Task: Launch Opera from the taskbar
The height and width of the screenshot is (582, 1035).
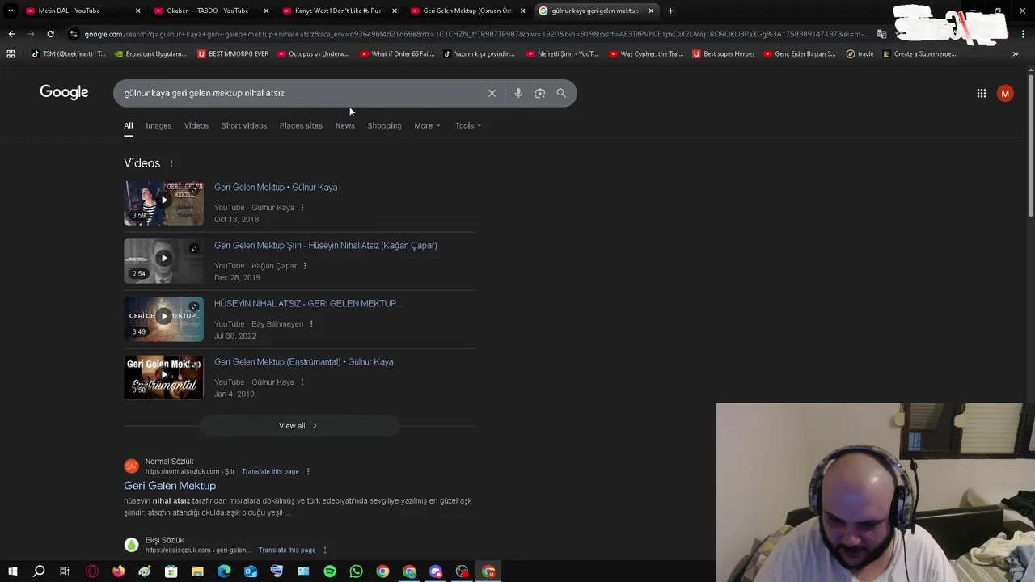Action: pyautogui.click(x=92, y=571)
